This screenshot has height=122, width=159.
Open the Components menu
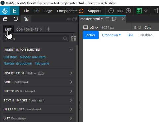point(67,11)
